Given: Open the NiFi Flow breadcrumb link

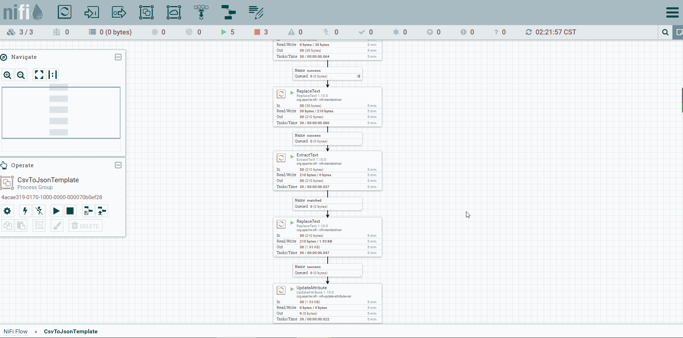Looking at the screenshot, I should 15,331.
